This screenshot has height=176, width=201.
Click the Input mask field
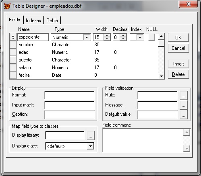[70, 105]
